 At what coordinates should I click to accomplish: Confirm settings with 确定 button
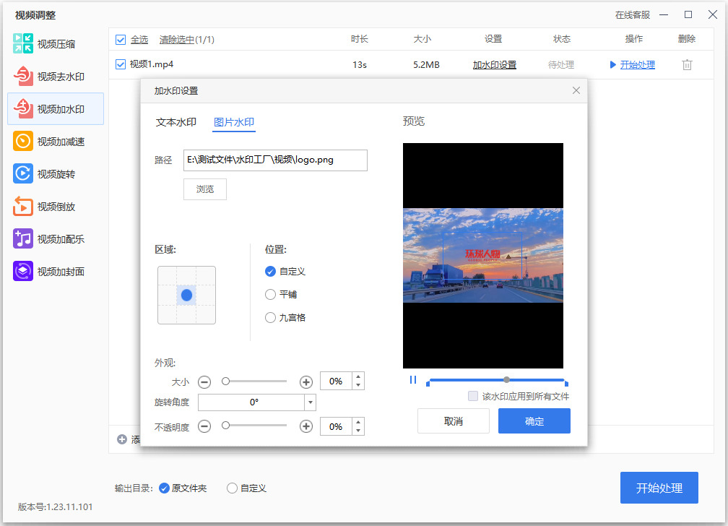(534, 421)
